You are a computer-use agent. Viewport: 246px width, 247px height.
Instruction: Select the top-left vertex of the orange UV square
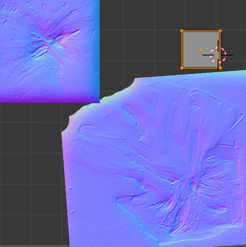pyautogui.click(x=182, y=31)
